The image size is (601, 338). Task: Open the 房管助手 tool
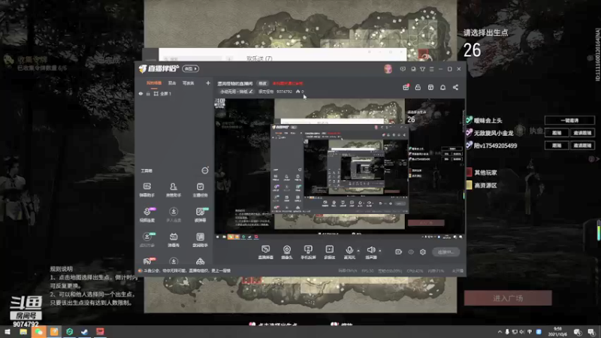click(x=174, y=189)
